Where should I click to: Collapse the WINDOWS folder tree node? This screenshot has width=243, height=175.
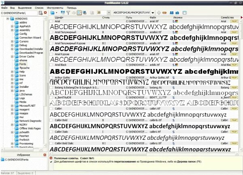[8, 19]
